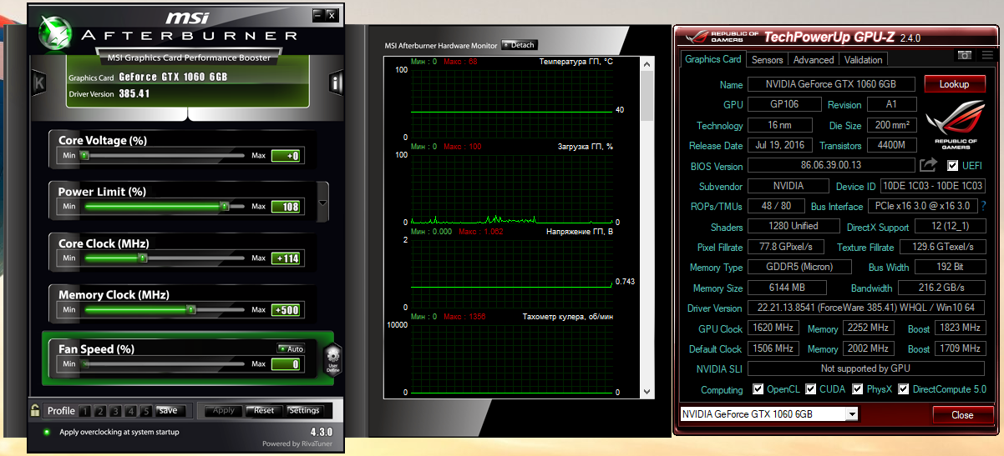Click the GDDR5 (Micron) memory type field
This screenshot has width=1004, height=456.
[x=799, y=268]
